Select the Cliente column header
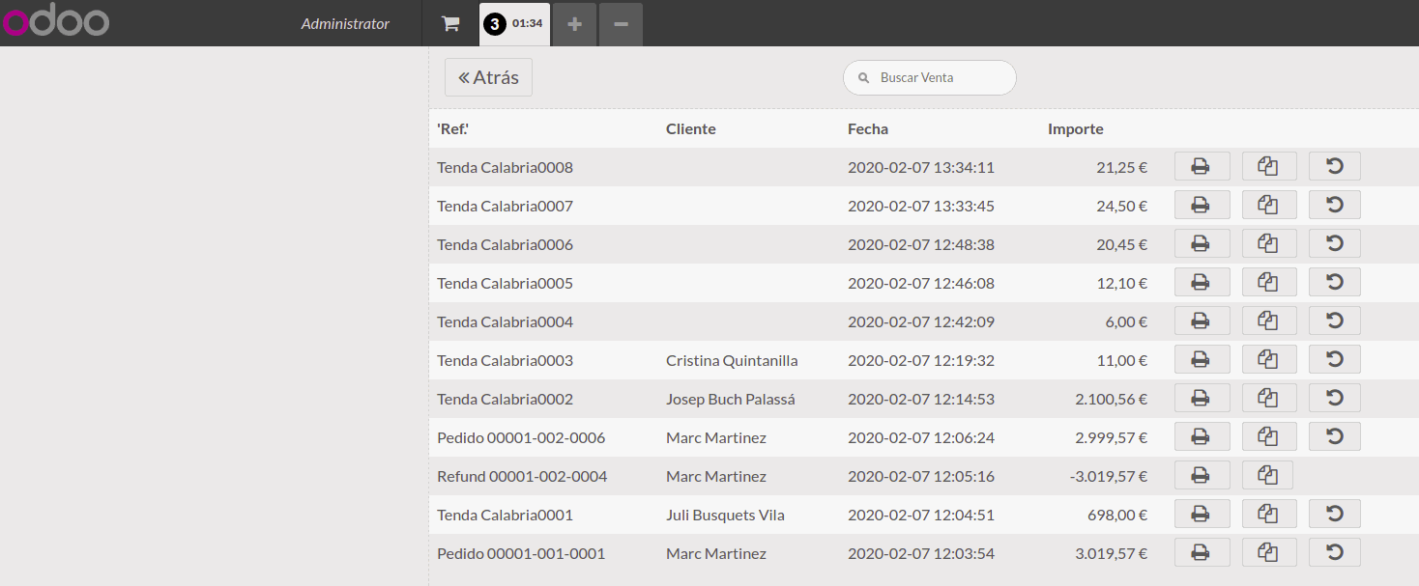Viewport: 1419px width, 586px height. point(691,128)
